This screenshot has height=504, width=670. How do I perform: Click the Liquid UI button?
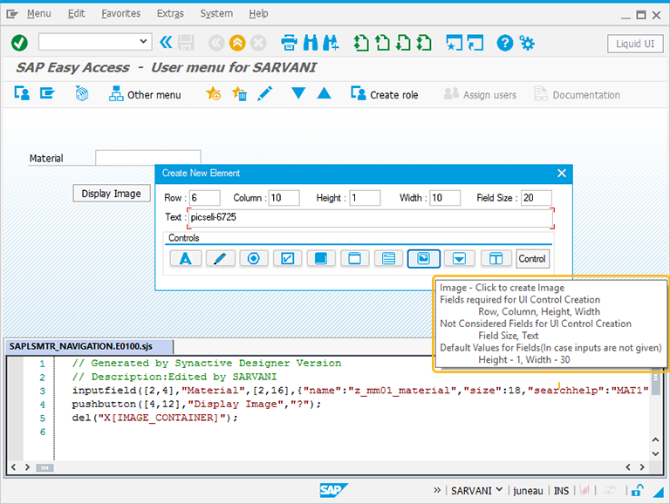click(635, 44)
